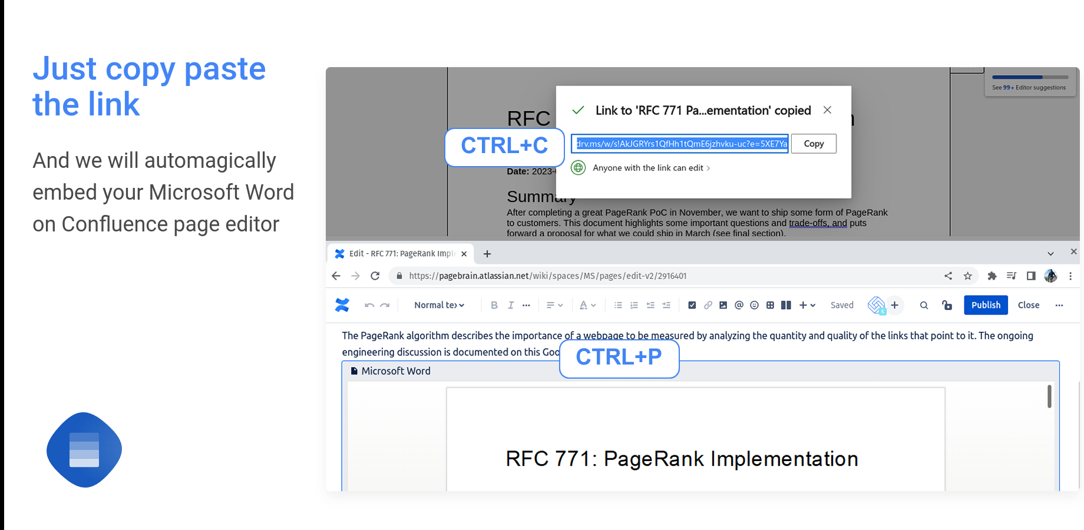Outdent the current line
Viewport: 1084px width, 530px height.
(650, 305)
